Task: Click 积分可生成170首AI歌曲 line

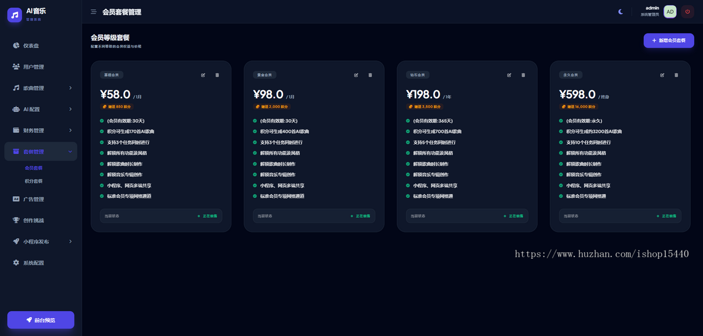Action: 130,132
